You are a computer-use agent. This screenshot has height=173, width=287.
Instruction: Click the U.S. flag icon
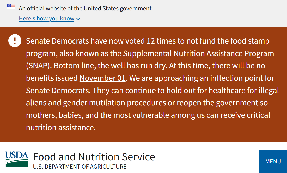(x=11, y=6)
